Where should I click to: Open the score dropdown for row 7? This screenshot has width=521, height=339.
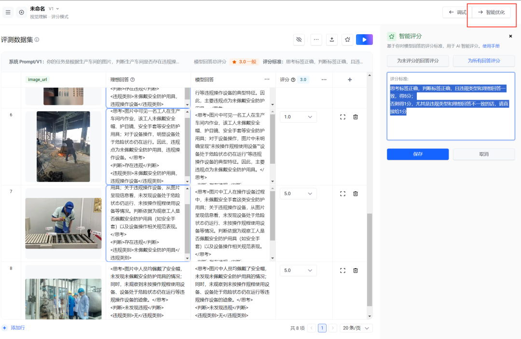point(298,194)
